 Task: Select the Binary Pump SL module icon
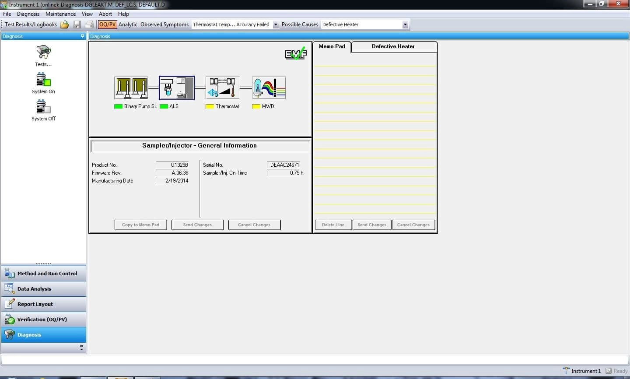[131, 88]
